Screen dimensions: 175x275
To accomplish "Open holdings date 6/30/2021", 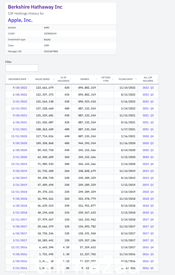I will 20,122.
